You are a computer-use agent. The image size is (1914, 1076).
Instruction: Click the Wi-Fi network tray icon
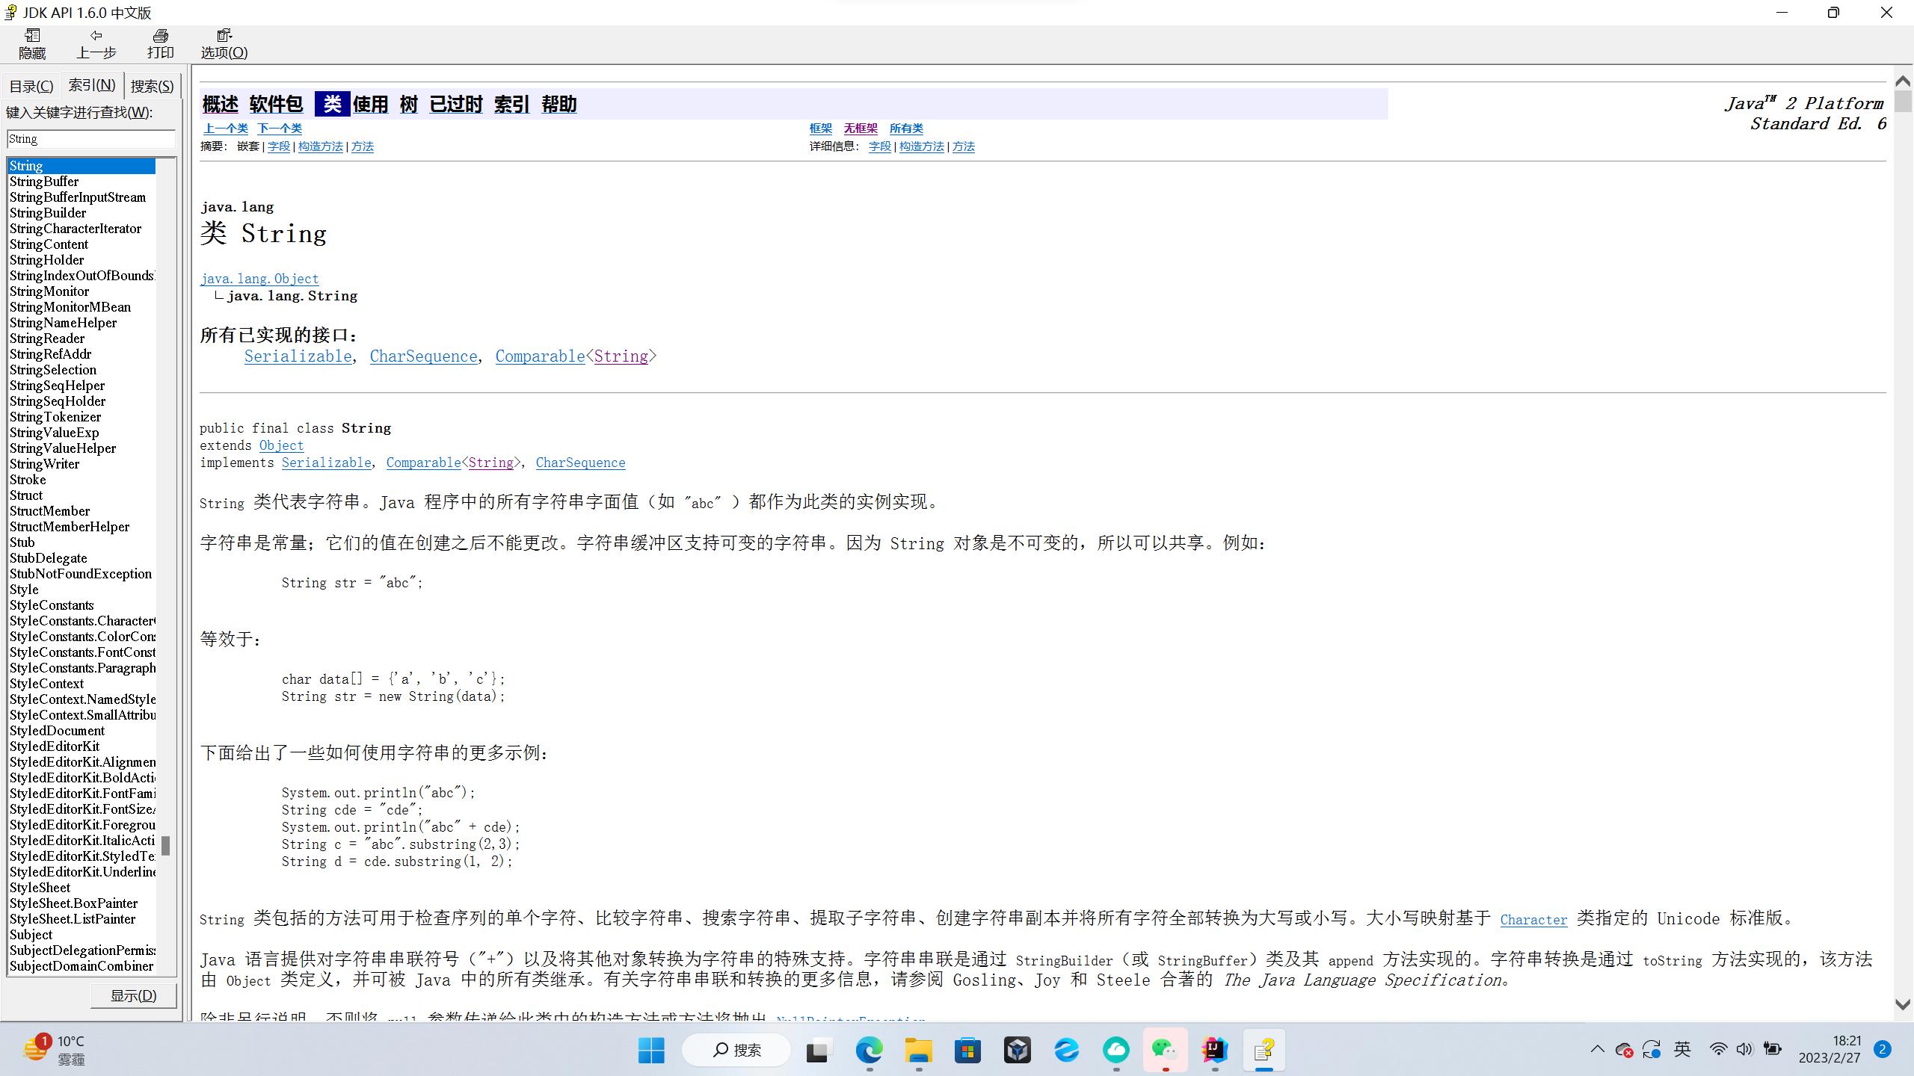[1718, 1049]
